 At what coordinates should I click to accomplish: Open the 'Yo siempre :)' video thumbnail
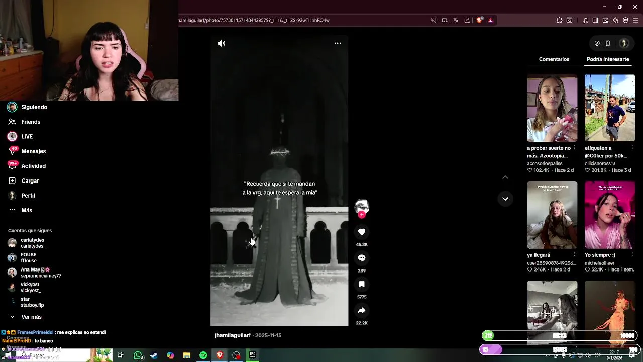[610, 215]
